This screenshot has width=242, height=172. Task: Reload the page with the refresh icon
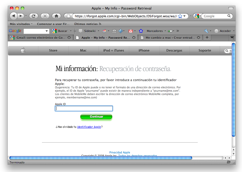(33, 16)
